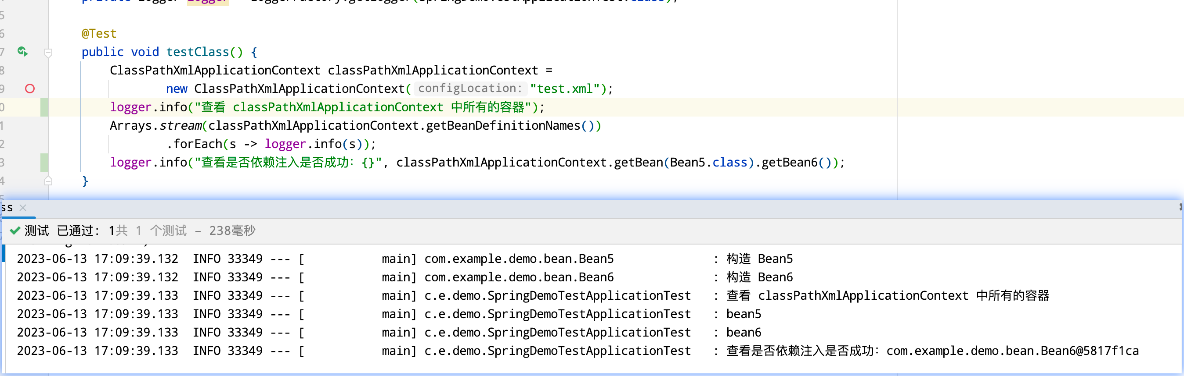
Task: Click Bean5.class in the getBean call
Action: (x=708, y=162)
